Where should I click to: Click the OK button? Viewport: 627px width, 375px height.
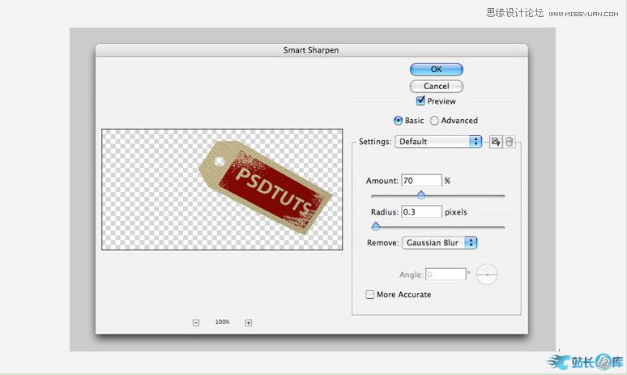[x=436, y=70]
